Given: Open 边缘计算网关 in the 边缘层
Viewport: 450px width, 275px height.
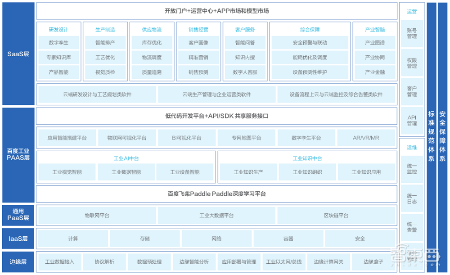Looking at the screenshot, I should pyautogui.click(x=329, y=261).
